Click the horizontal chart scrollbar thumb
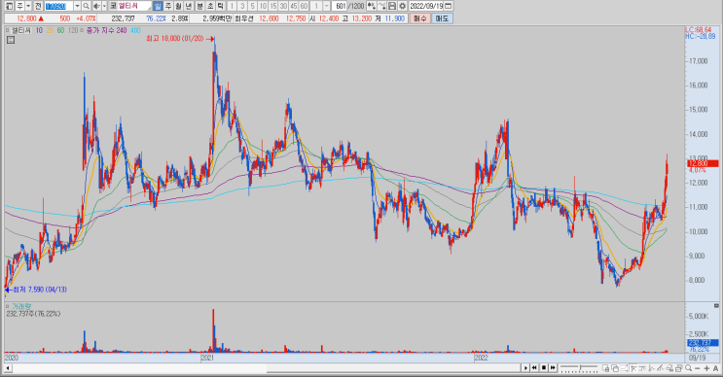This screenshot has width=723, height=377. point(394,368)
